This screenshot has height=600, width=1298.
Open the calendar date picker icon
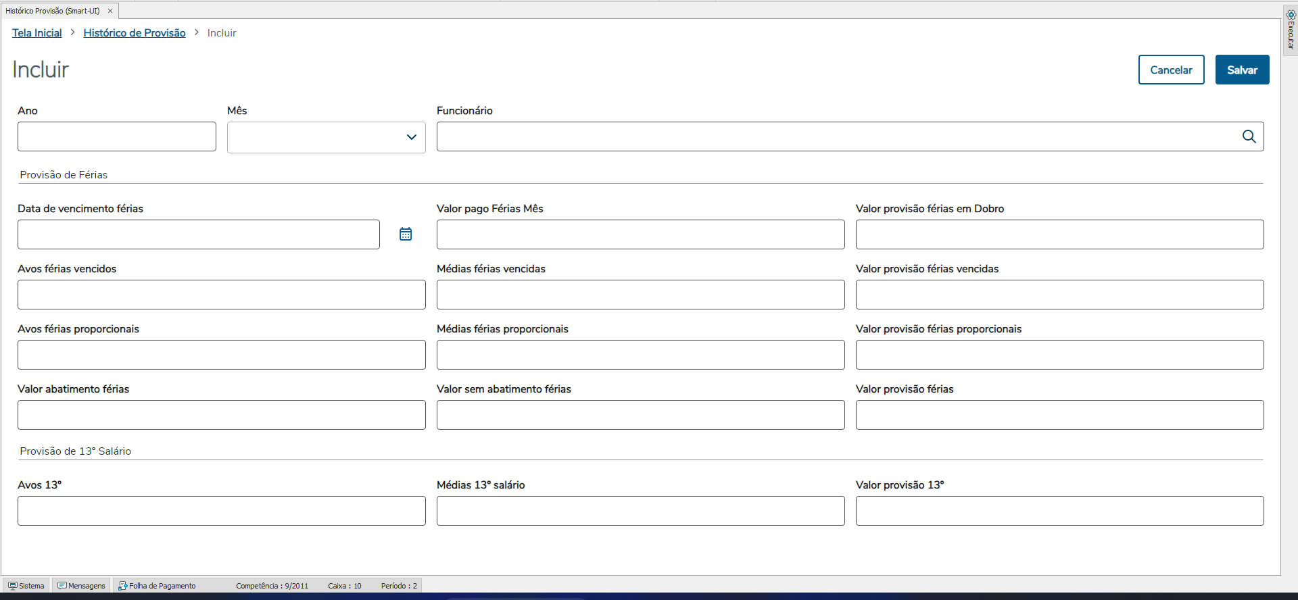point(406,234)
